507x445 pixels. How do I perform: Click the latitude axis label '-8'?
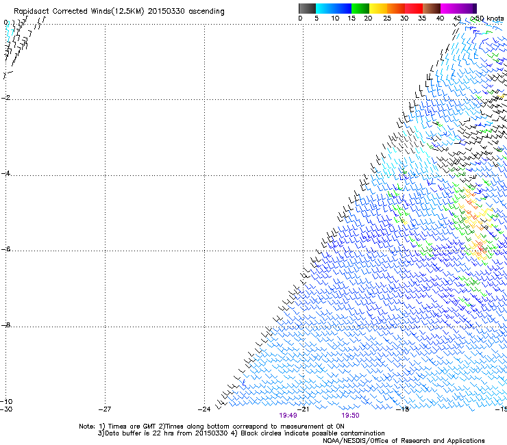[5, 325]
